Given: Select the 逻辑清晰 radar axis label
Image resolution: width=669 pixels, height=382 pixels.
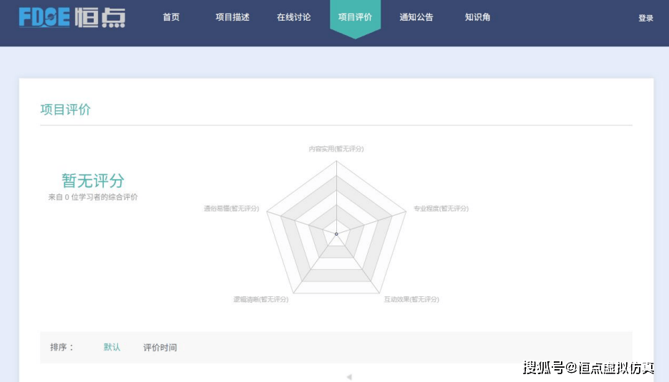Looking at the screenshot, I should click(260, 299).
